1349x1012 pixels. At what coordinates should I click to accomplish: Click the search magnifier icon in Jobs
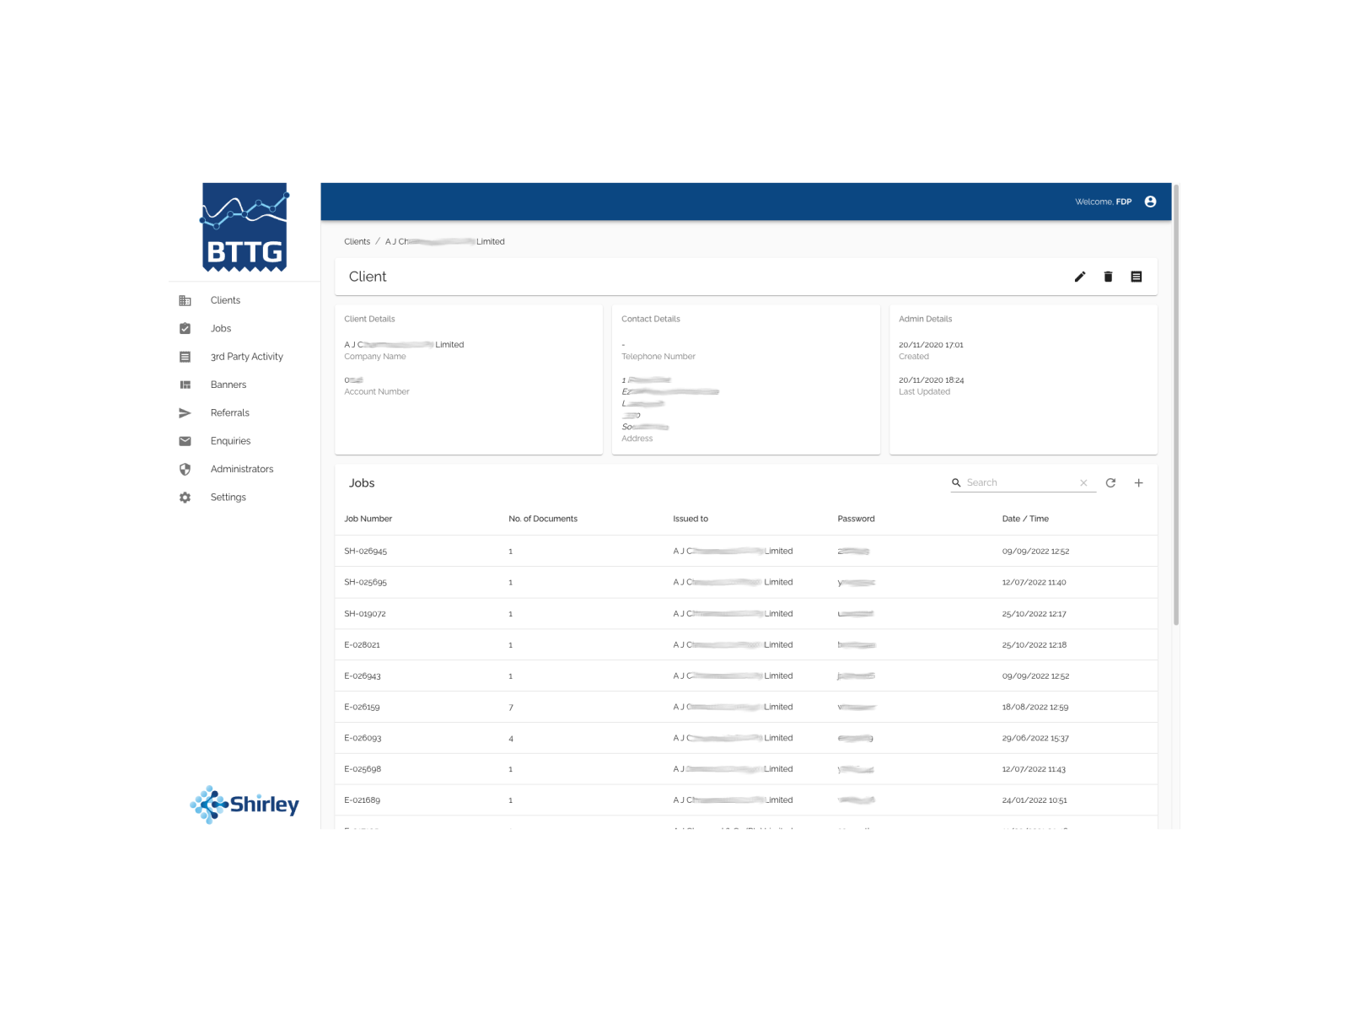click(x=956, y=482)
